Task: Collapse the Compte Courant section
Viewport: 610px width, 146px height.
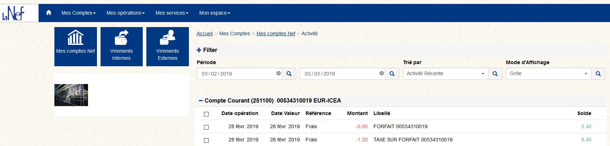Action: pyautogui.click(x=201, y=101)
